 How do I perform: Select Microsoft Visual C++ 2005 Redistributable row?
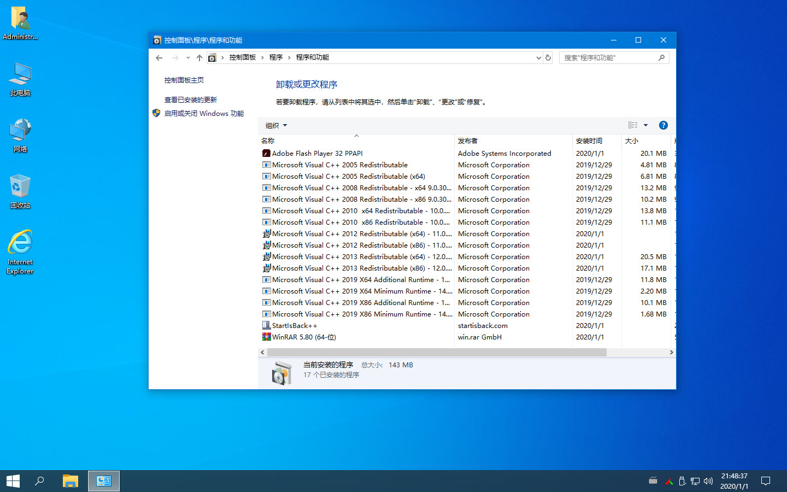pos(467,165)
